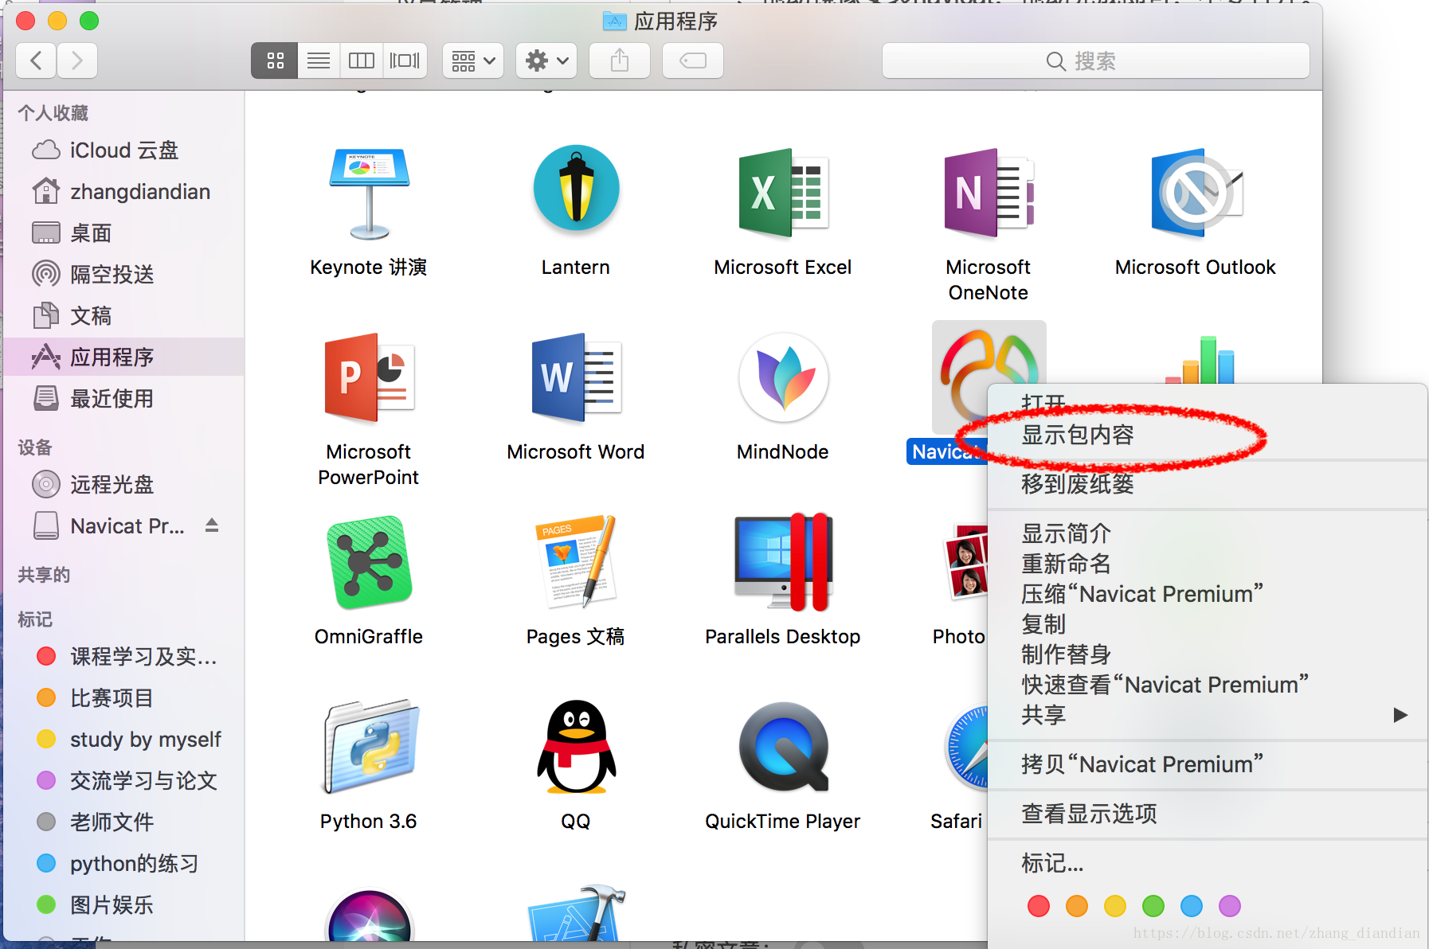Select the QQ penguin icon
The image size is (1429, 949).
point(576,748)
